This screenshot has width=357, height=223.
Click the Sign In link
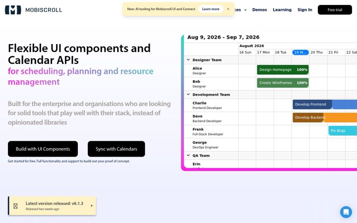point(304,10)
